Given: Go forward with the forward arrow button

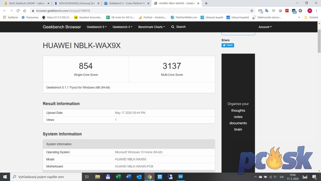Looking at the screenshot, I should click(x=11, y=11).
